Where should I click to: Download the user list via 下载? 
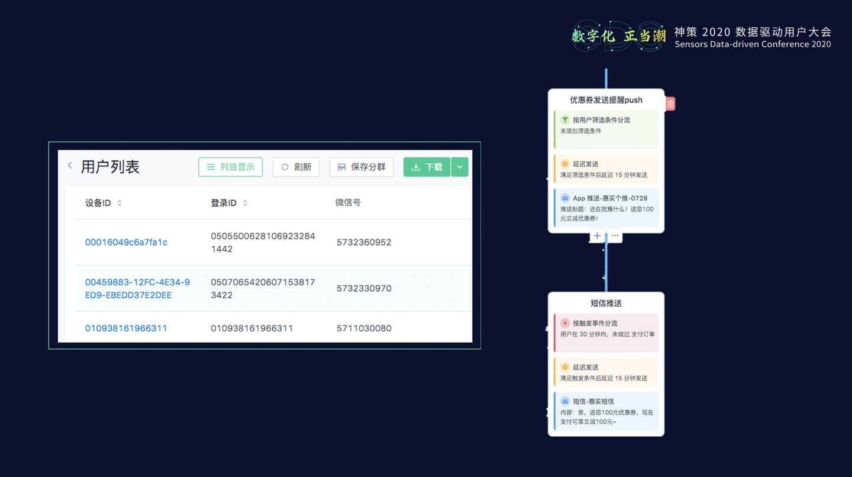point(427,167)
